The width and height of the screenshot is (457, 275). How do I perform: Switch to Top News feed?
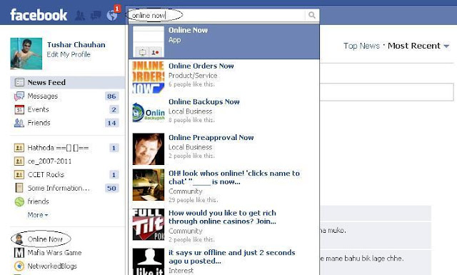361,46
